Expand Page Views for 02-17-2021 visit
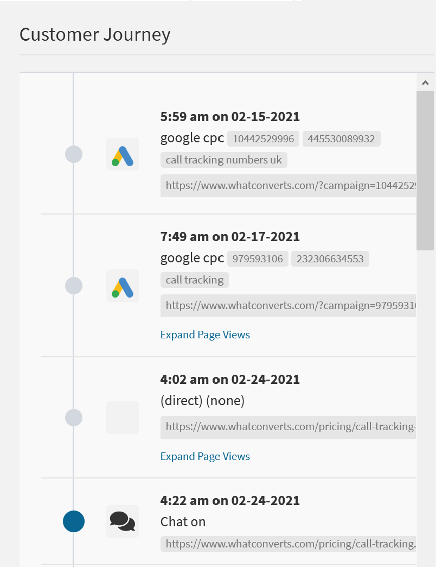The width and height of the screenshot is (436, 567). click(x=205, y=335)
